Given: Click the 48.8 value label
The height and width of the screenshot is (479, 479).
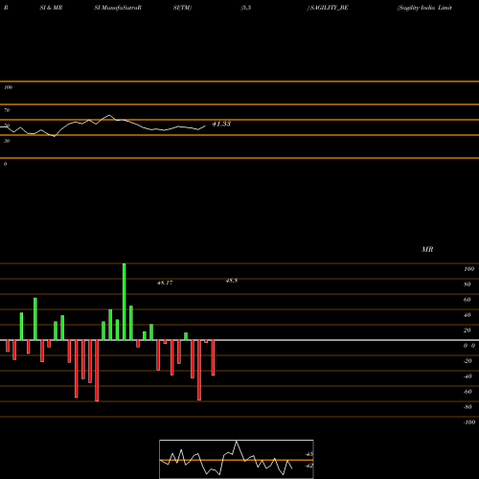Looking at the screenshot, I should (232, 281).
